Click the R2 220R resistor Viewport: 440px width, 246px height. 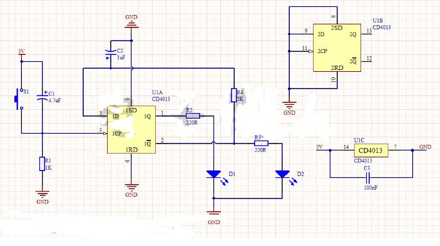[x=193, y=116]
